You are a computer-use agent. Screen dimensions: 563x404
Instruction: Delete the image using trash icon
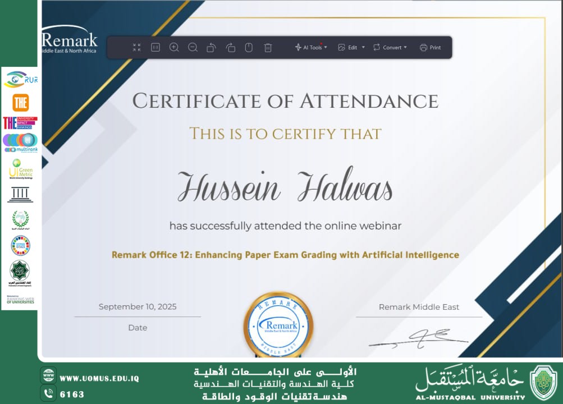point(268,48)
